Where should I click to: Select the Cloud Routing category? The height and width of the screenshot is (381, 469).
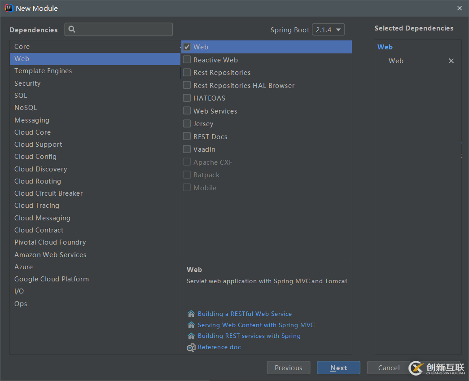[x=95, y=181]
